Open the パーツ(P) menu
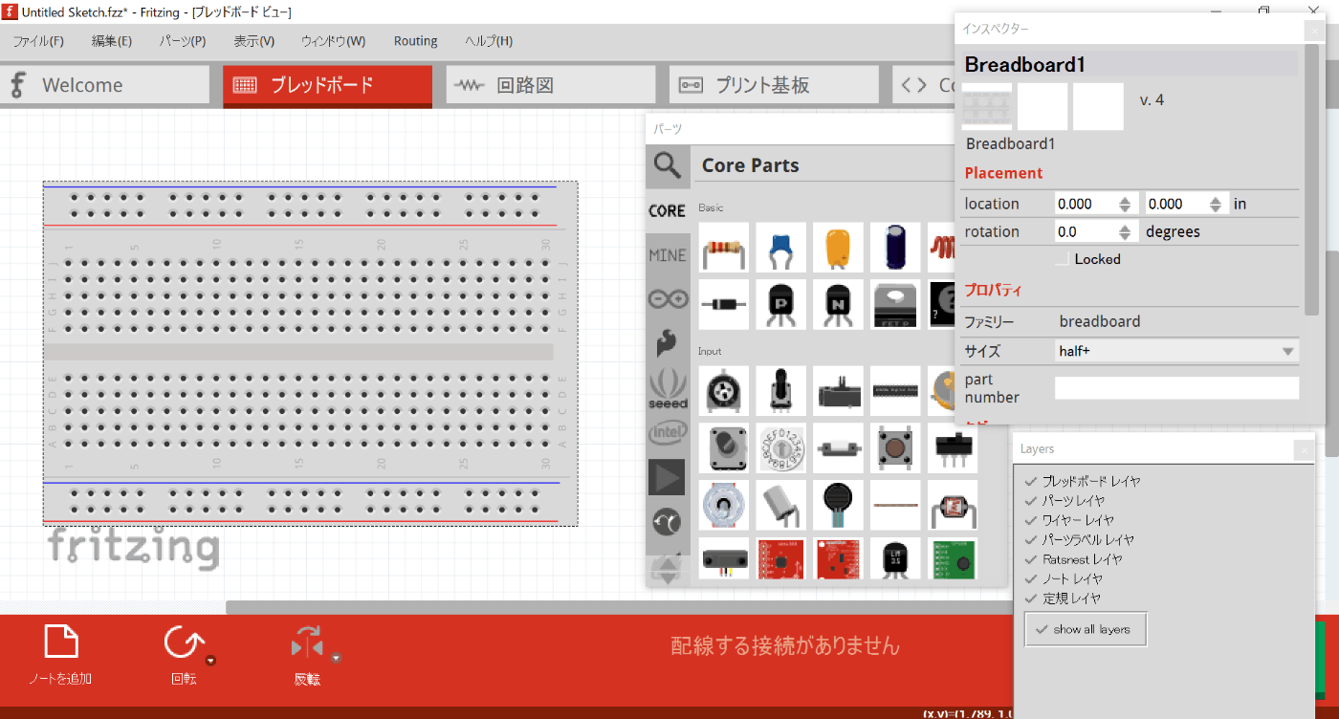1339x719 pixels. (x=183, y=41)
